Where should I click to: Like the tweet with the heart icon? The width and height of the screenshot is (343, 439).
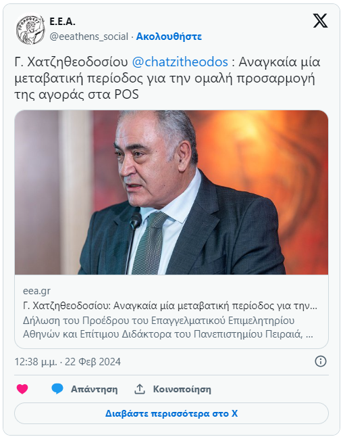tap(22, 389)
